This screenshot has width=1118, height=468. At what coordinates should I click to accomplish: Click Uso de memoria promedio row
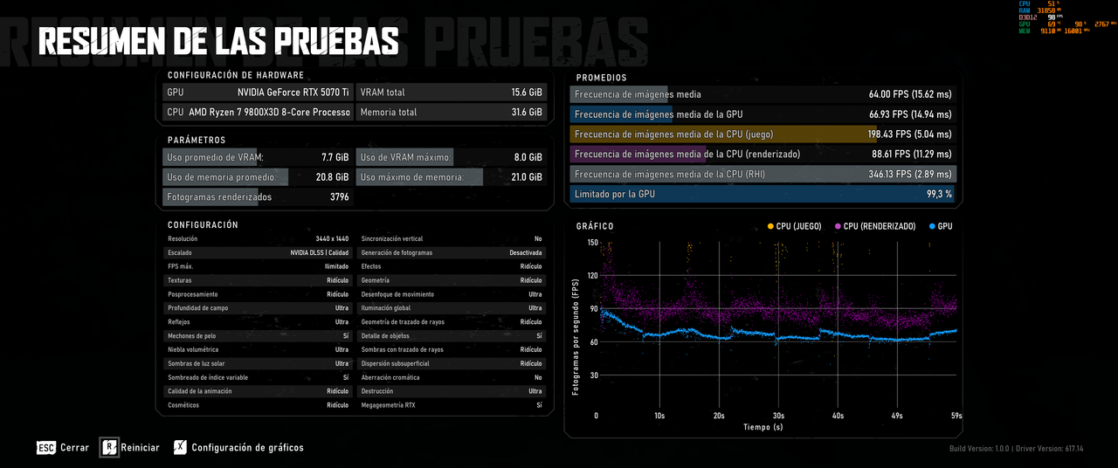257,177
